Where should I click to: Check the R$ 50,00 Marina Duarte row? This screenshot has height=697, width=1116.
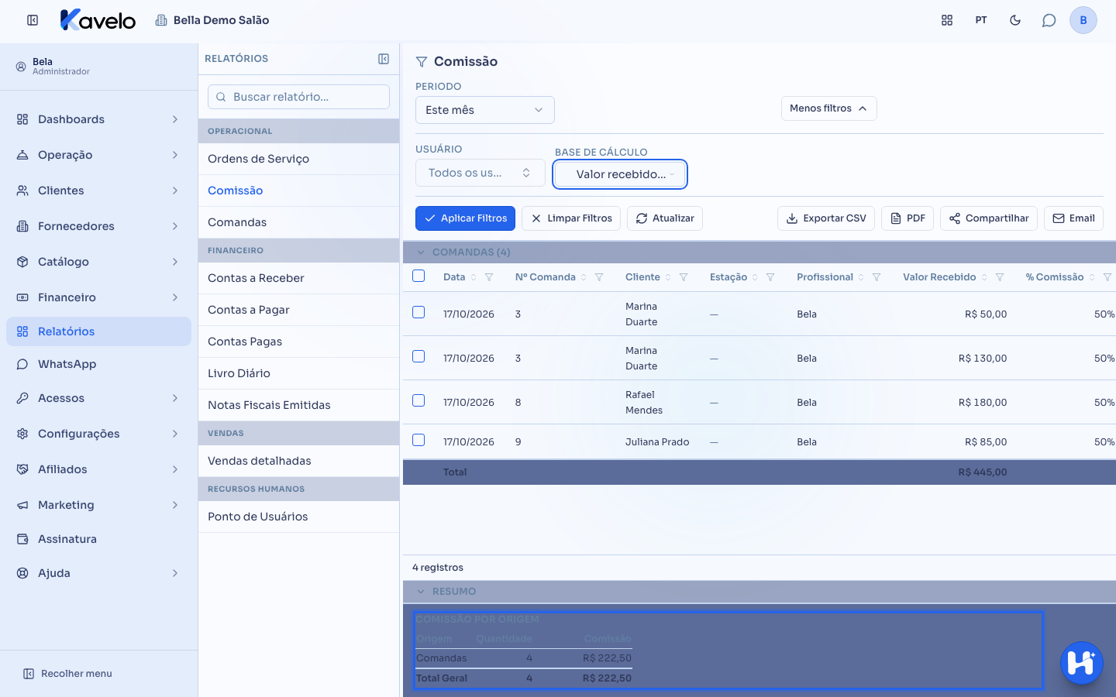418,312
